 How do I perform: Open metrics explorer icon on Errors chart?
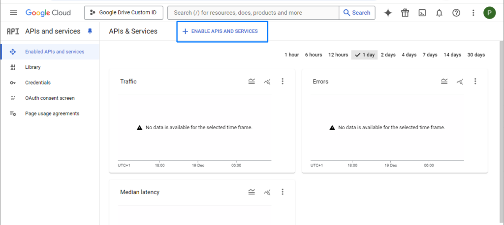[460, 82]
